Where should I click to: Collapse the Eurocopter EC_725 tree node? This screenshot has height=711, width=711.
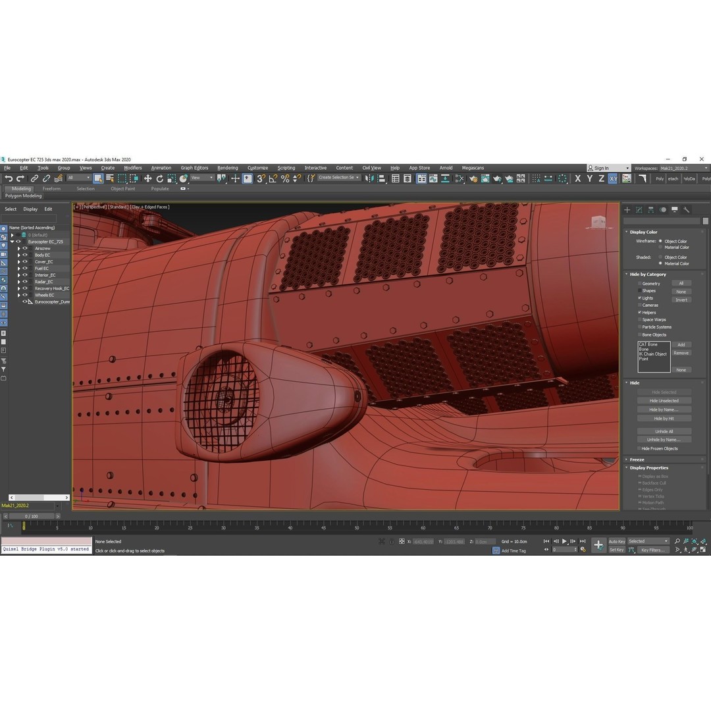click(13, 242)
